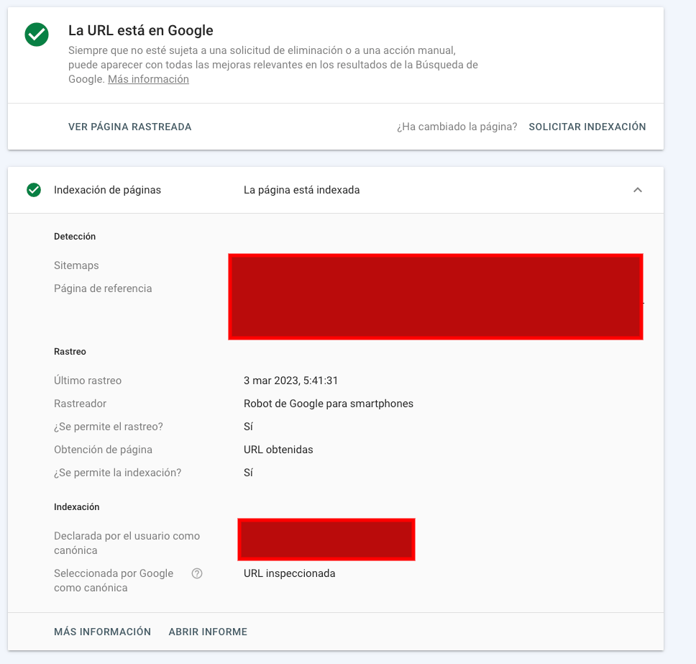Click SOLICITAR INDEXACIÓN button
The width and height of the screenshot is (696, 664).
coord(587,127)
